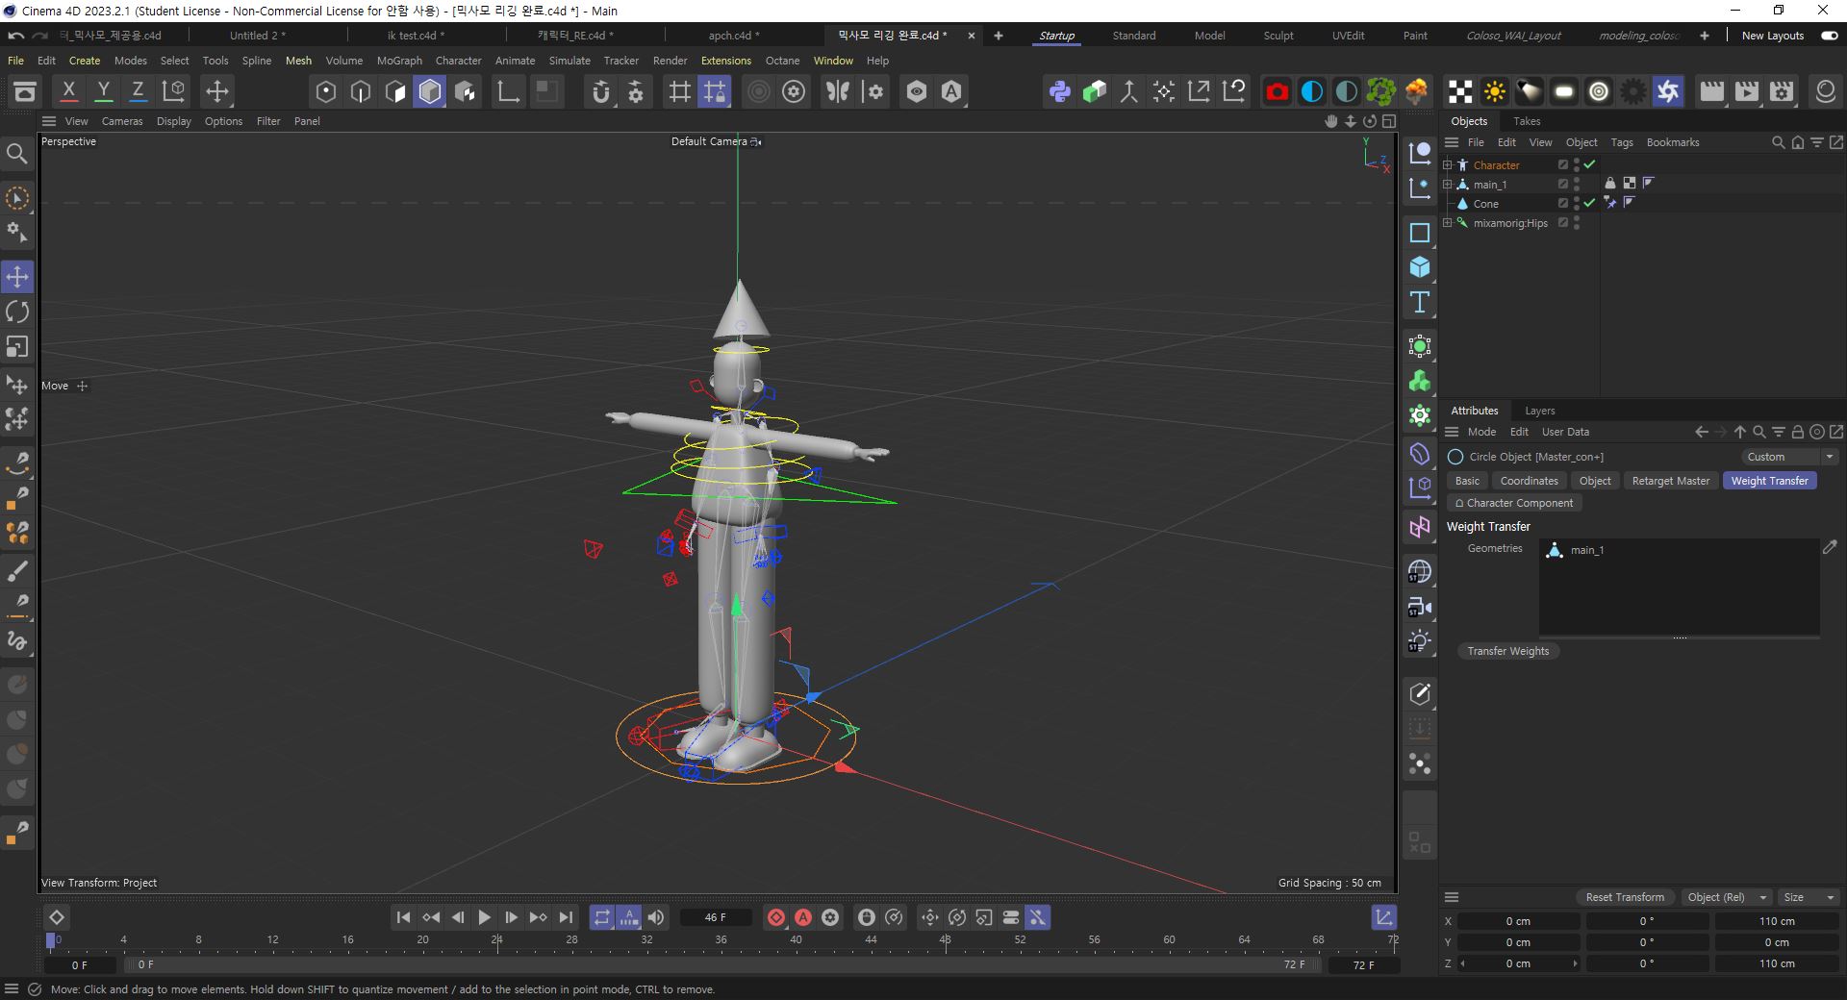The height and width of the screenshot is (1000, 1847).
Task: Click the current frame field 46 F
Action: click(716, 917)
